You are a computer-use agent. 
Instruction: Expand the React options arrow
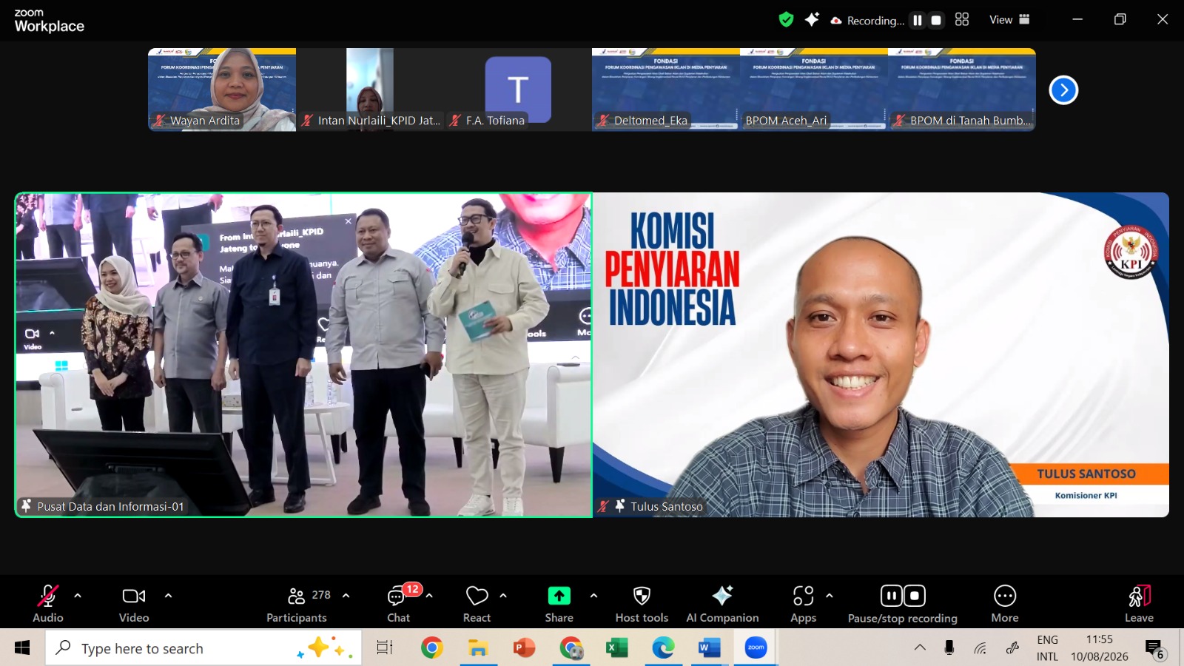503,596
